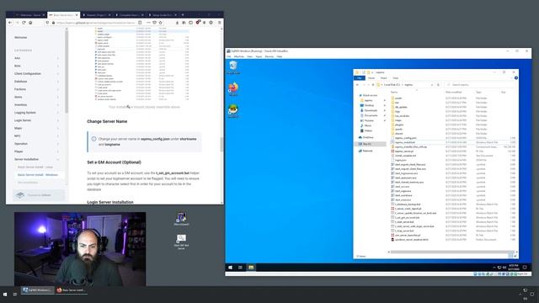The image size is (539, 303).
Task: Open the Firefox downloads arrow icon
Action: tap(177, 23)
